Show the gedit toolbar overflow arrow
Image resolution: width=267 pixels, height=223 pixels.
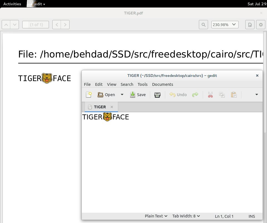click(x=257, y=94)
